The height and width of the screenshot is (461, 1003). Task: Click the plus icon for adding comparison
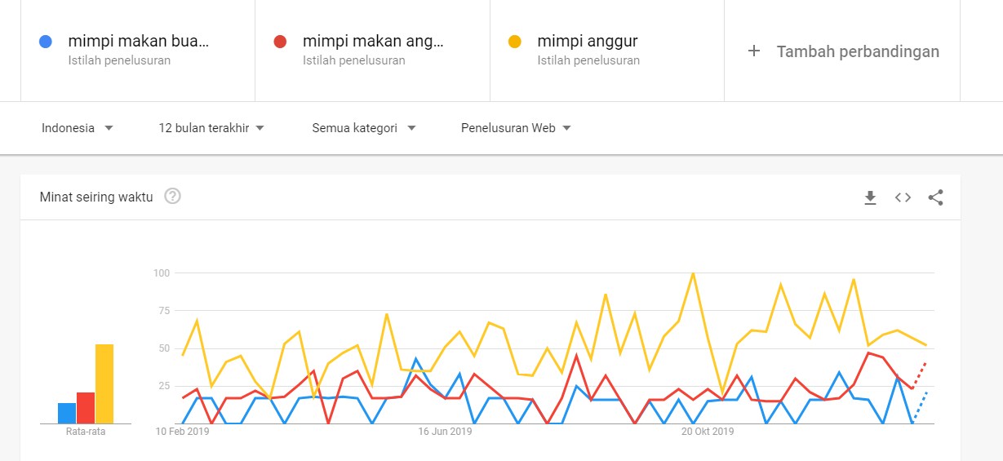point(754,51)
